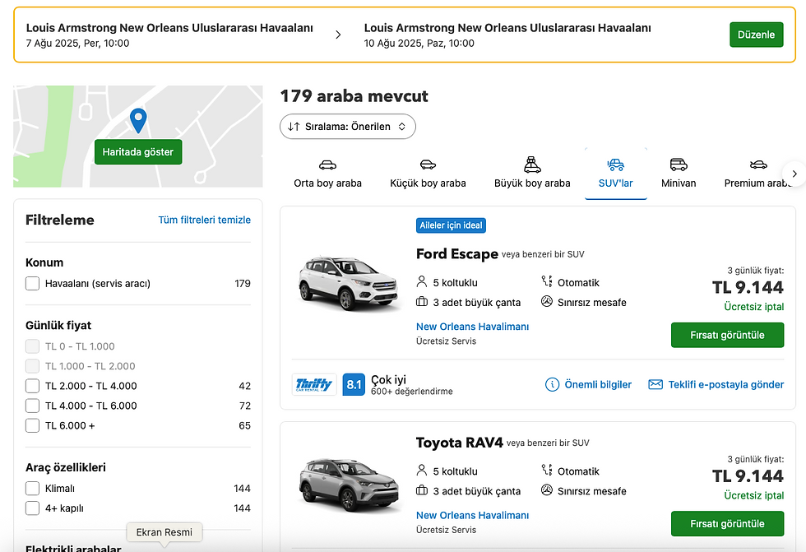Screen dimensions: 806x552
Task: Open the Minivan tab
Action: [x=679, y=174]
